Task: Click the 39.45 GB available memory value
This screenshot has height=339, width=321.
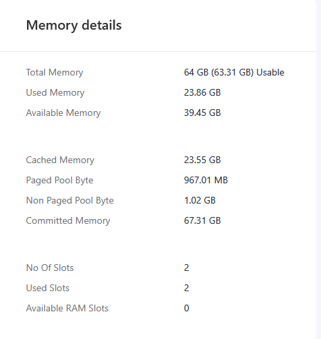Action: pos(202,113)
